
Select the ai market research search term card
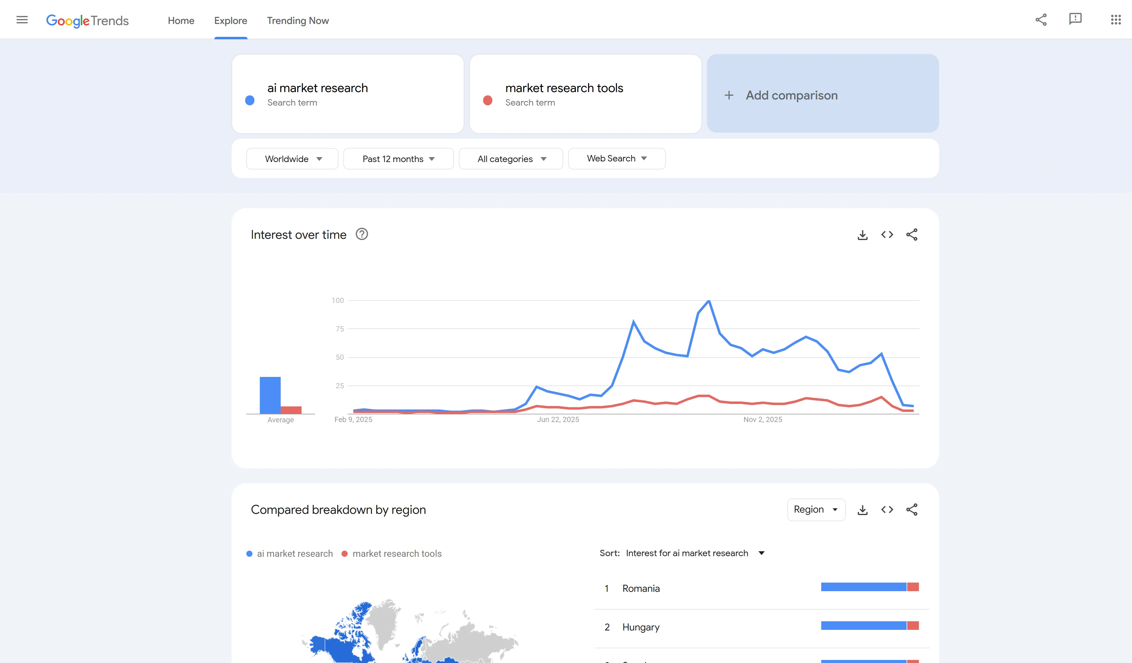point(348,94)
